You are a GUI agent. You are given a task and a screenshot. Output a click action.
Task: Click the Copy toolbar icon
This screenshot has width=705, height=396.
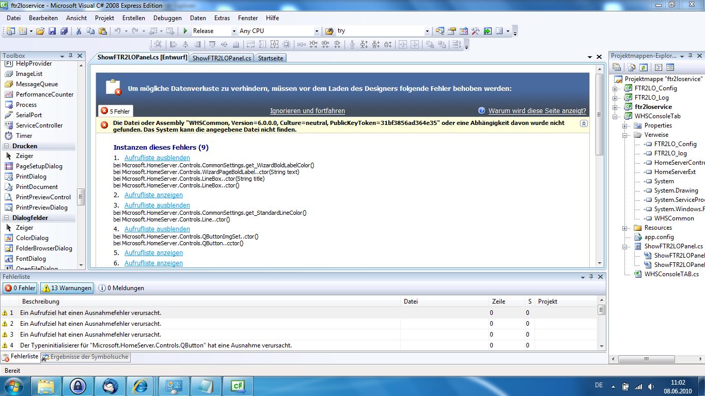point(91,31)
